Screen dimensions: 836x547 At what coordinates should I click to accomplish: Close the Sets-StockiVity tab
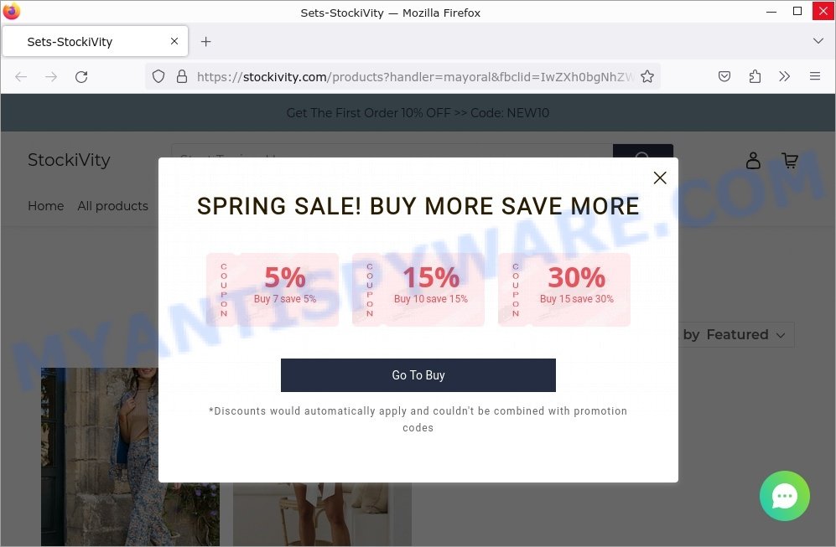pyautogui.click(x=174, y=41)
